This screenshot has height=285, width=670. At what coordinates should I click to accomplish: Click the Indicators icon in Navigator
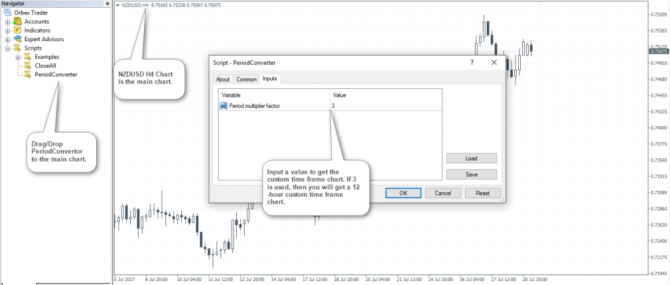[x=18, y=30]
